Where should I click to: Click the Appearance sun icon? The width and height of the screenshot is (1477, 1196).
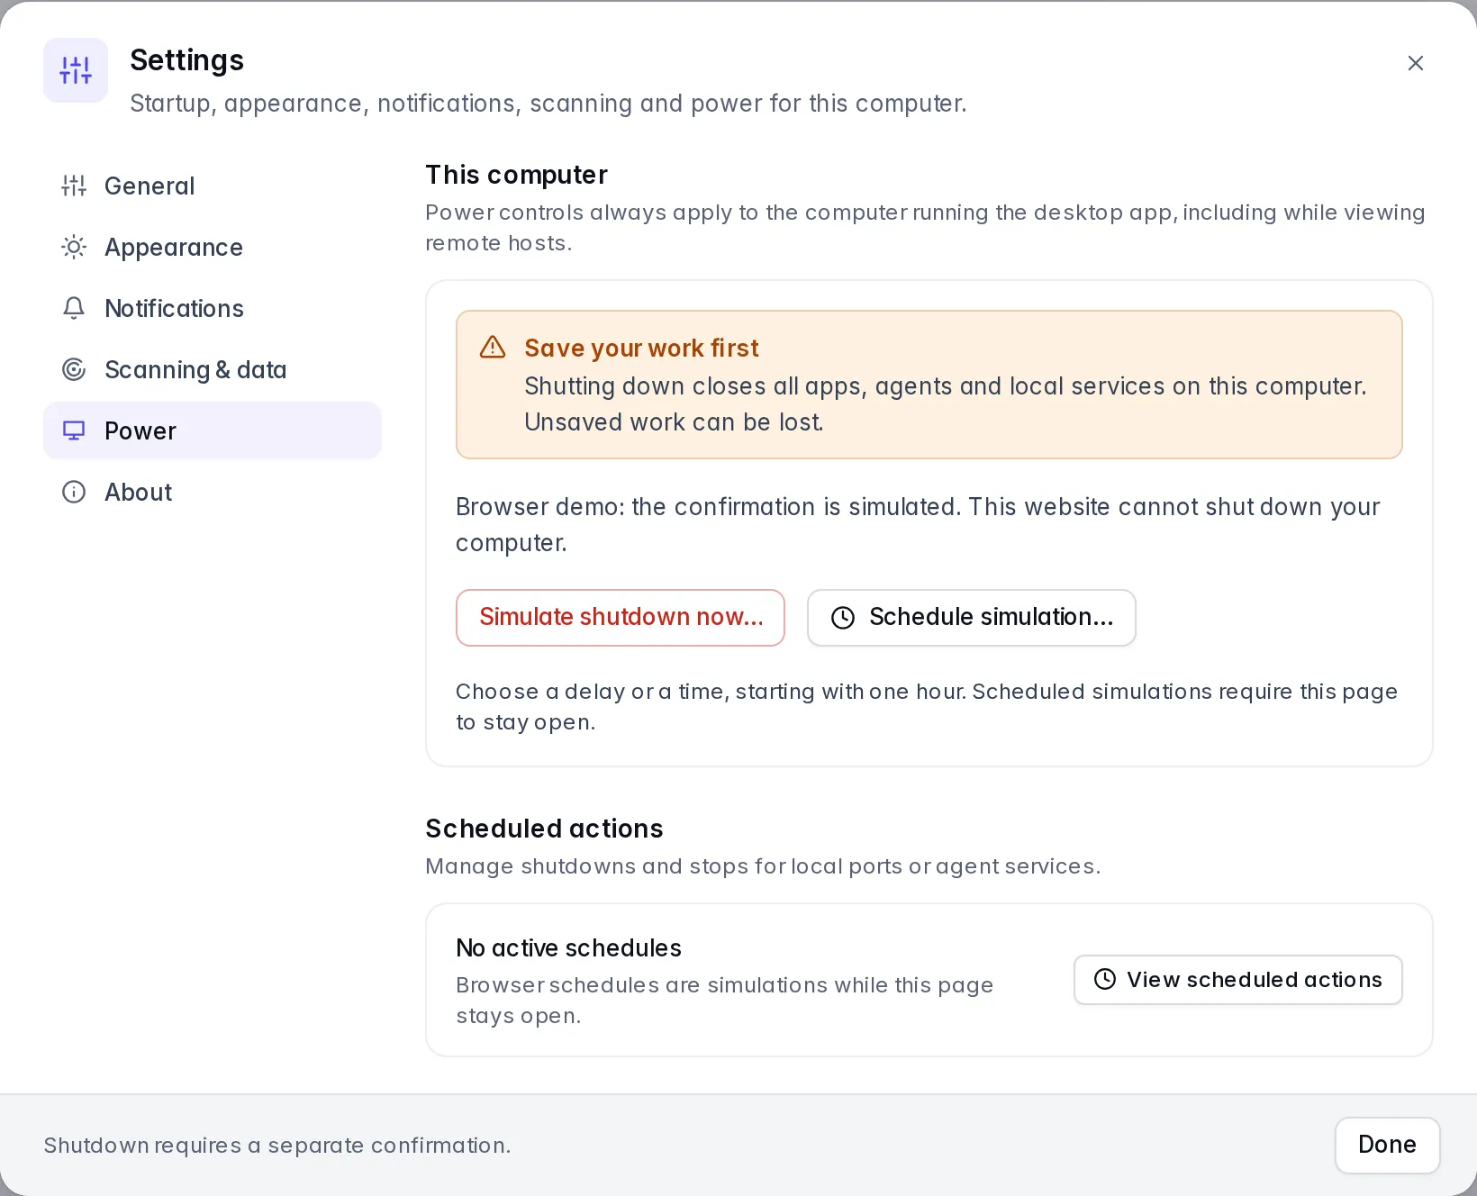tap(74, 247)
